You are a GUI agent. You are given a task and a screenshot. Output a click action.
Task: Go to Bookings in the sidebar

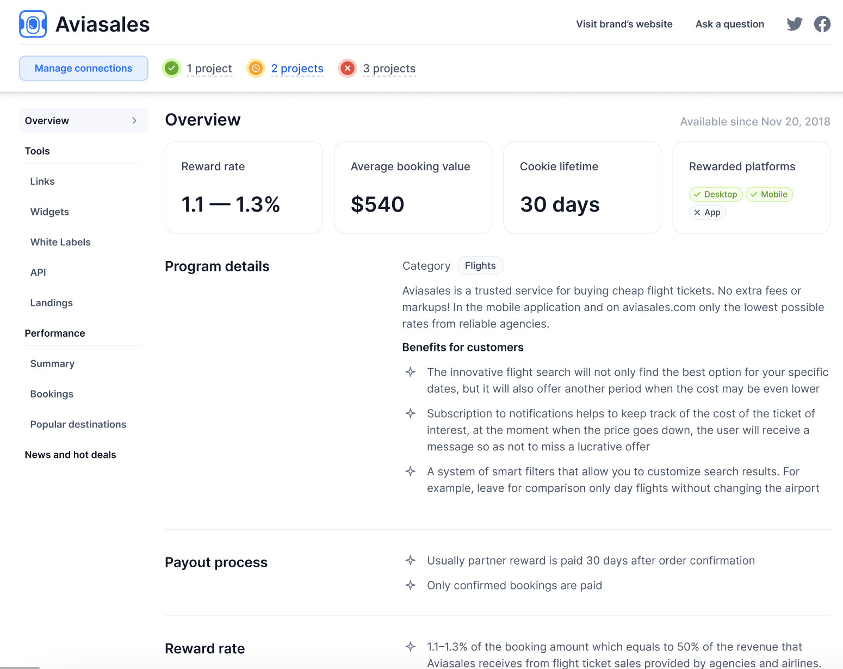pyautogui.click(x=52, y=394)
